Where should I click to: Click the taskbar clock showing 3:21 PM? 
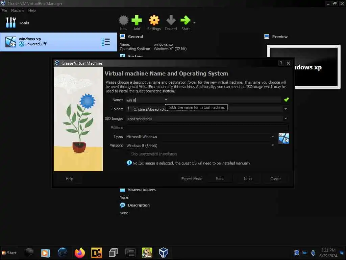(x=328, y=253)
